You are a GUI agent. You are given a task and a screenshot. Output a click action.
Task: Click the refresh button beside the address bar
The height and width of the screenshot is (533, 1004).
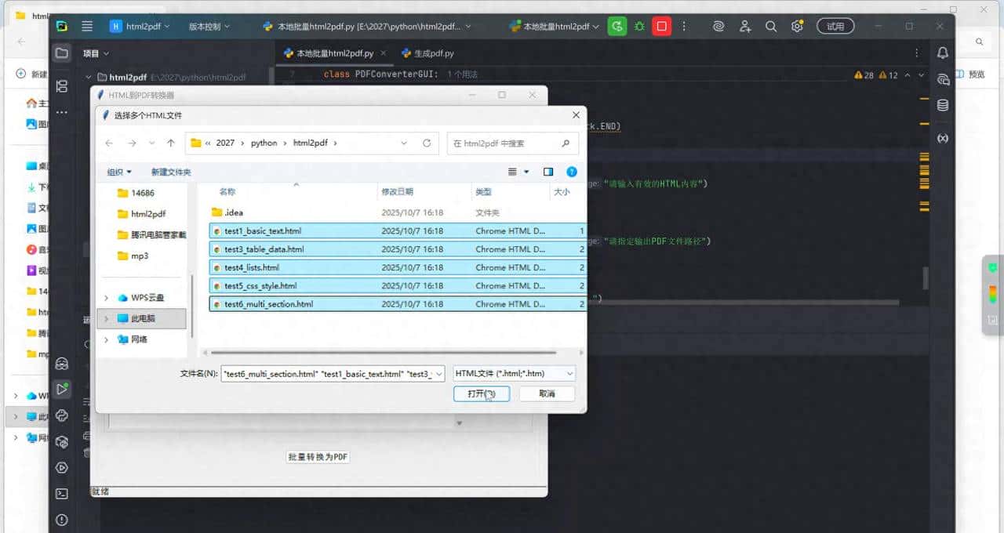[x=427, y=143]
